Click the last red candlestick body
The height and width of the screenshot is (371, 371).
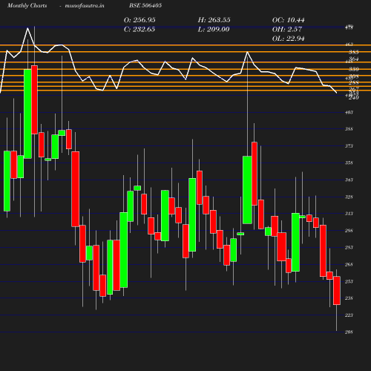tap(337, 291)
